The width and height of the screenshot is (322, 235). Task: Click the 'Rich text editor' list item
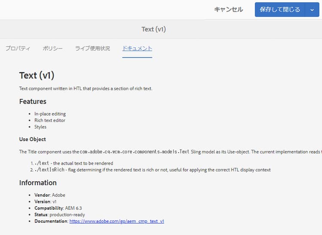pos(50,120)
